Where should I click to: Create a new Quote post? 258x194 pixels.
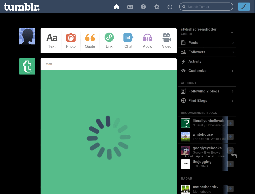coord(90,41)
